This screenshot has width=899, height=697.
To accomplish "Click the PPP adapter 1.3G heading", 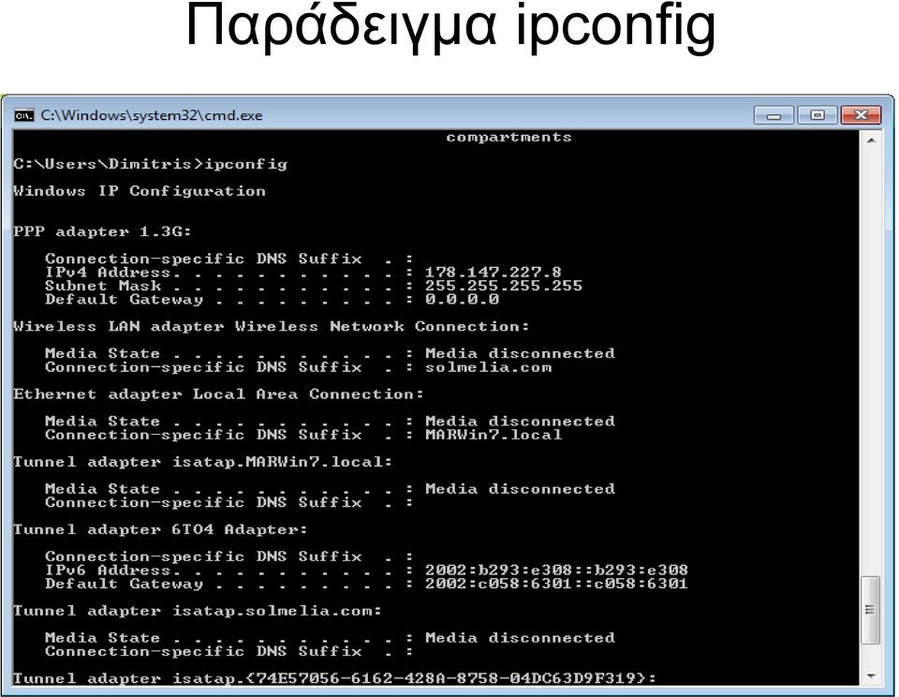I will coord(102,231).
